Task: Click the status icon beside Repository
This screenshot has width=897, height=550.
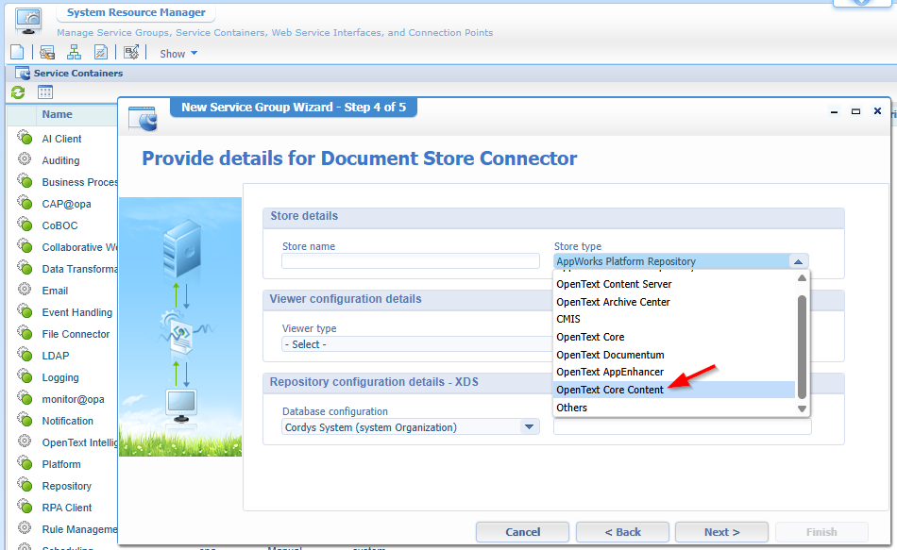Action: pyautogui.click(x=25, y=486)
